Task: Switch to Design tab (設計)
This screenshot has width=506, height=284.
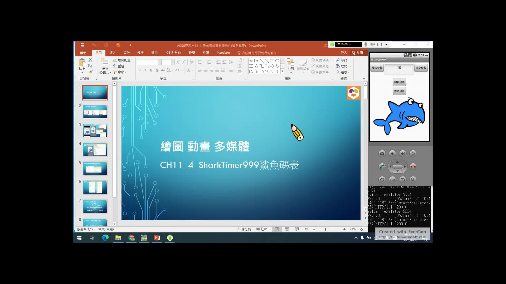Action: 126,53
